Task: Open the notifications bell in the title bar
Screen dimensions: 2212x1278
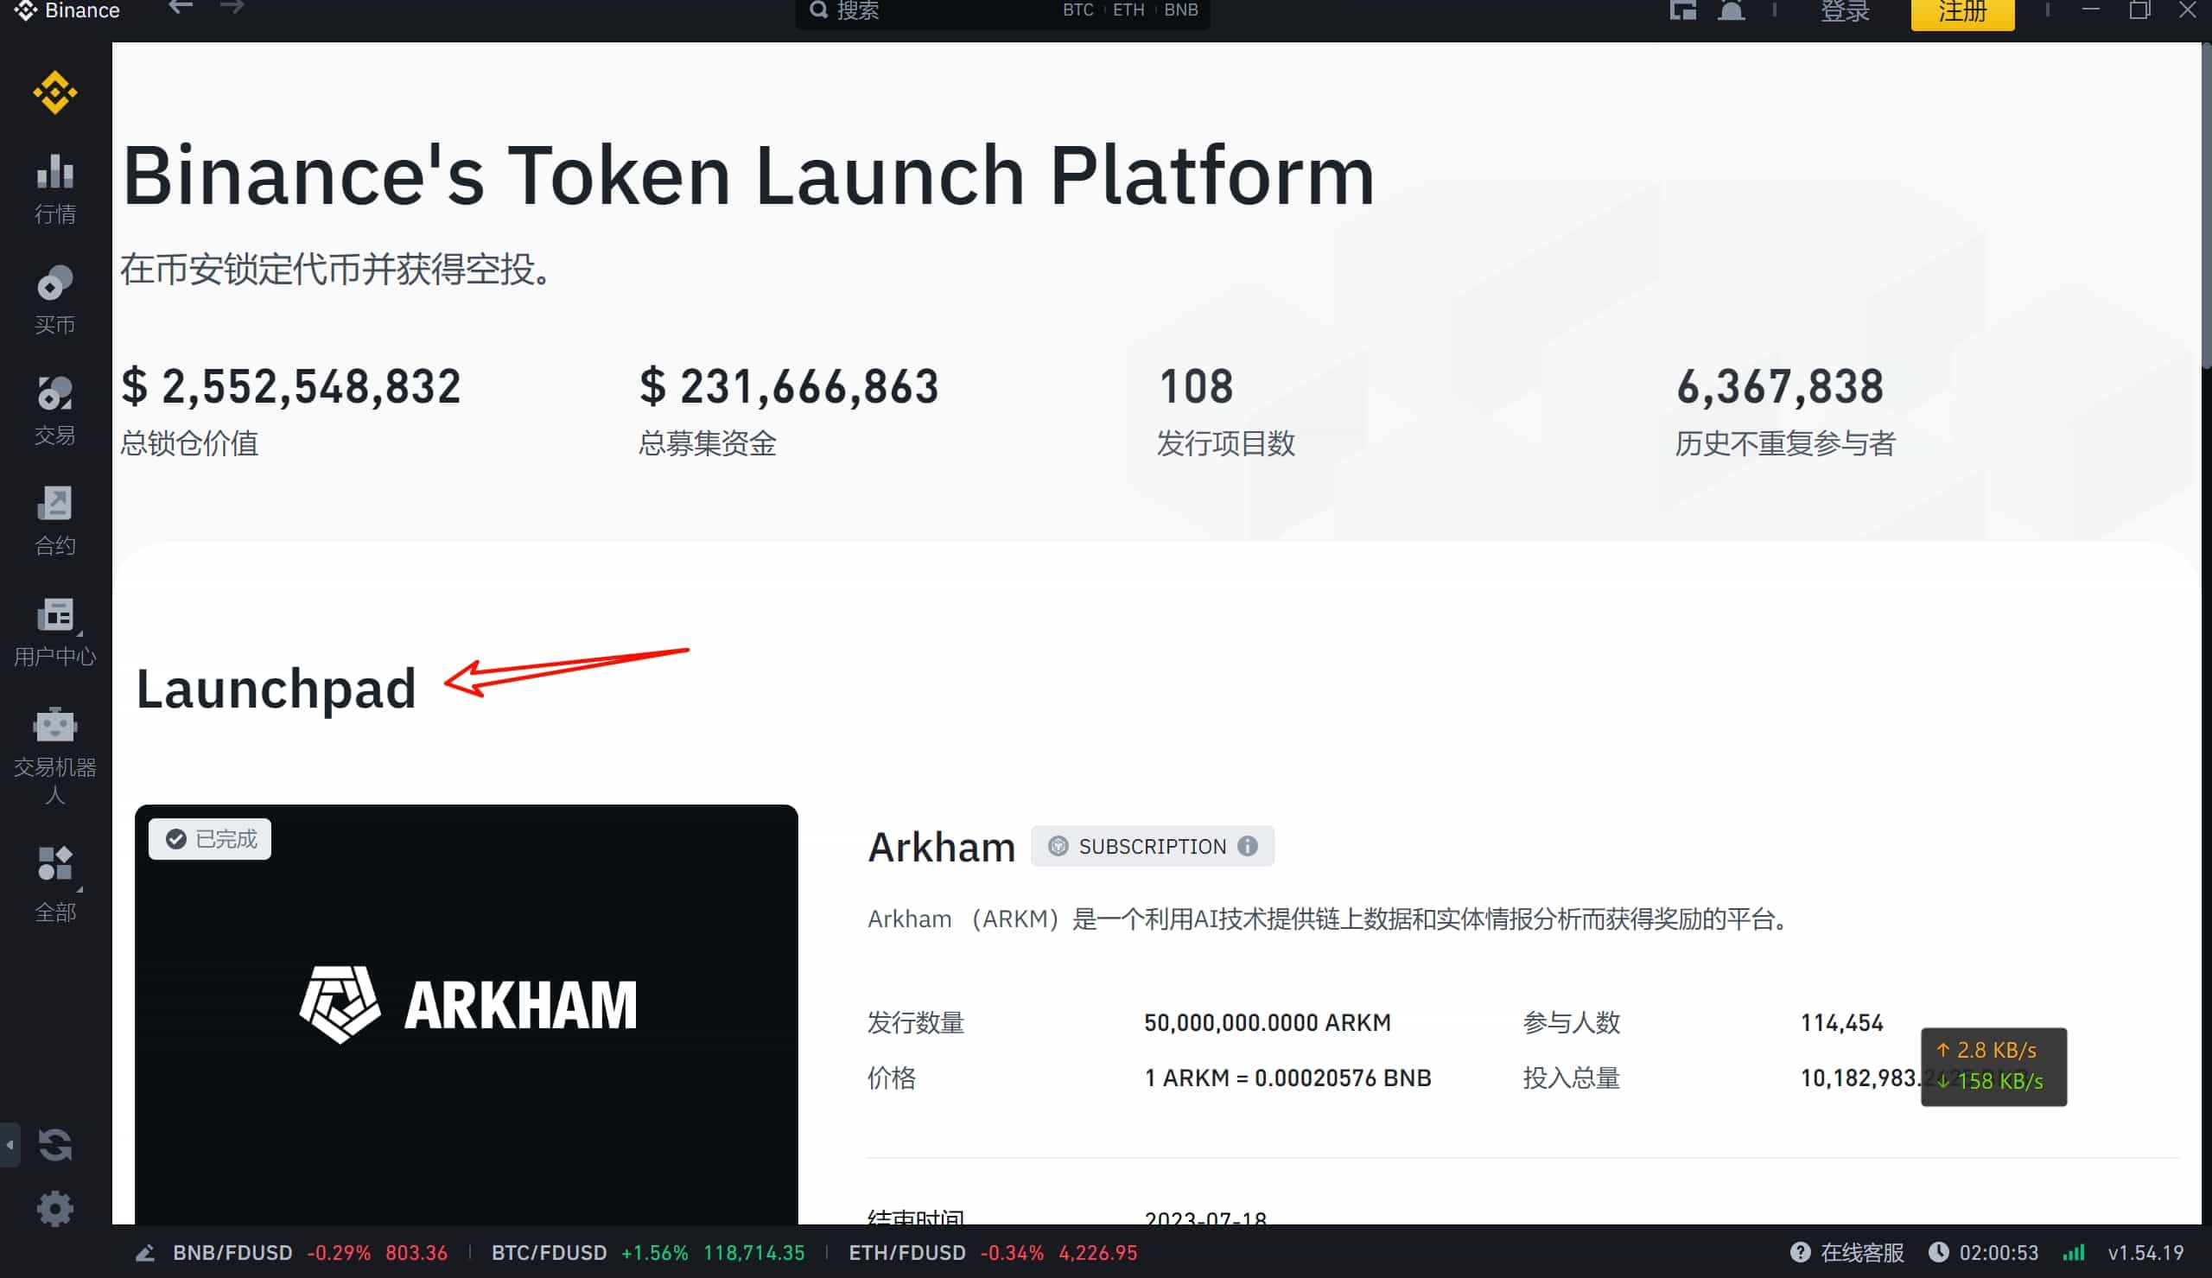Action: pyautogui.click(x=1731, y=10)
